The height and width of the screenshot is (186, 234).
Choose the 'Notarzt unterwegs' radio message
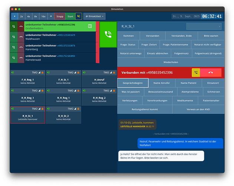pos(128,54)
